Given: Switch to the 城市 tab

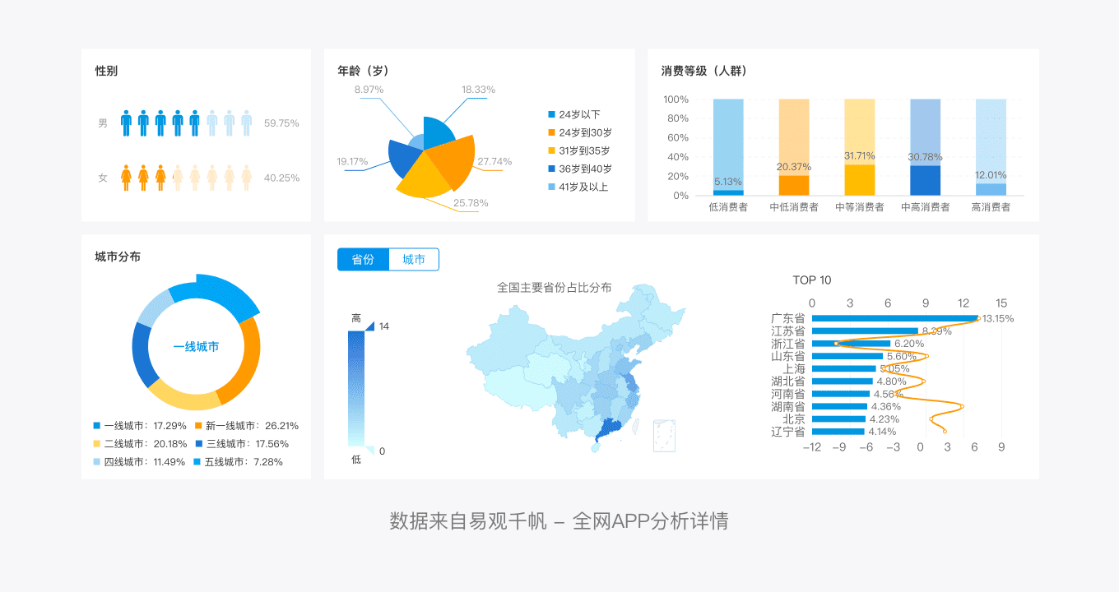Looking at the screenshot, I should point(414,259).
